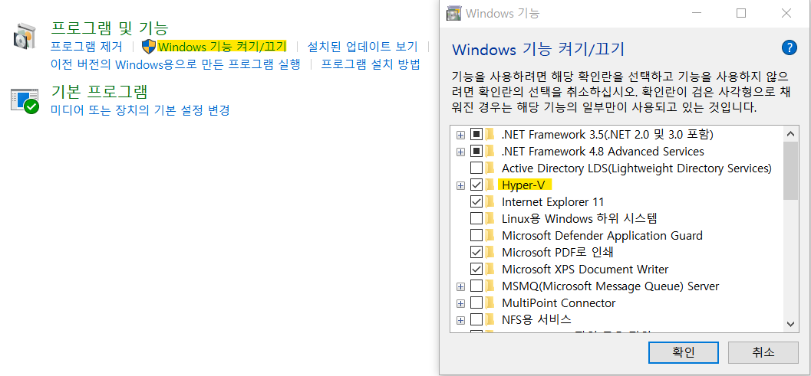Click folder icon beside NFS용 서비스
This screenshot has width=811, height=376.
[x=490, y=319]
